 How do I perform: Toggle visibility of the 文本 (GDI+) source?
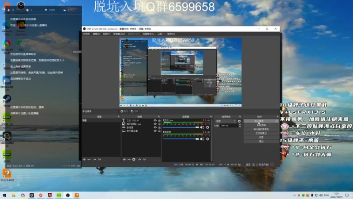click(155, 120)
